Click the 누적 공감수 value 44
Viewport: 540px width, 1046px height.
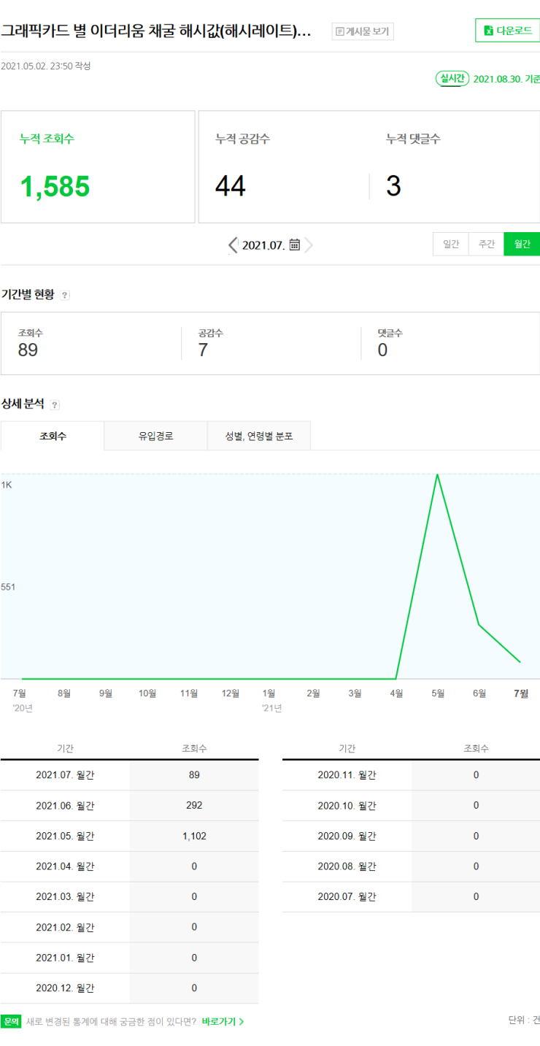tap(231, 186)
